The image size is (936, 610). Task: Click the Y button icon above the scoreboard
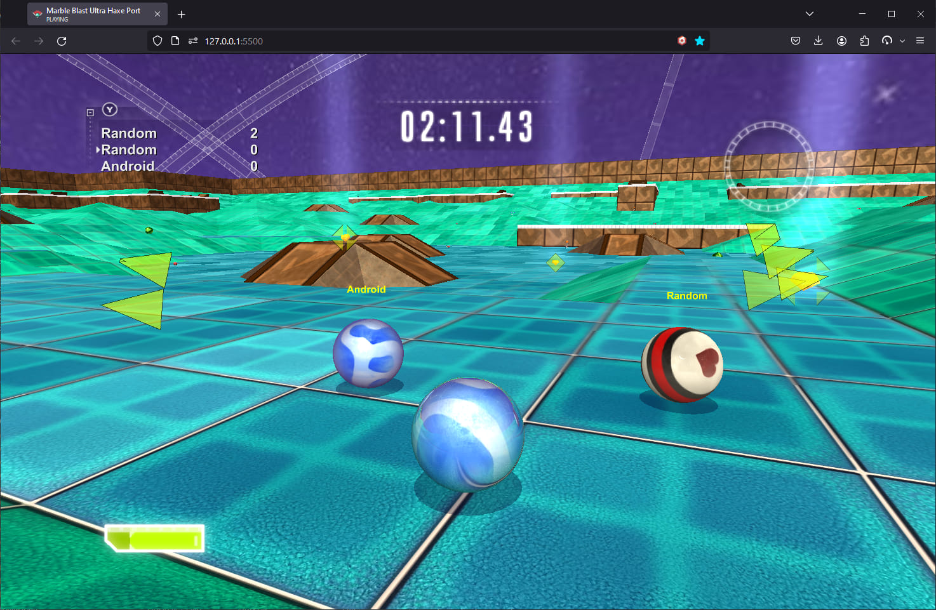[x=109, y=109]
